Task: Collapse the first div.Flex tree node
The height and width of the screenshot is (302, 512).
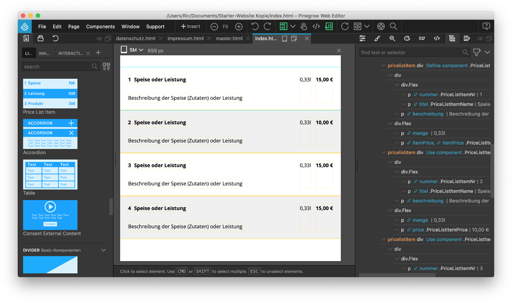Action: pos(397,85)
